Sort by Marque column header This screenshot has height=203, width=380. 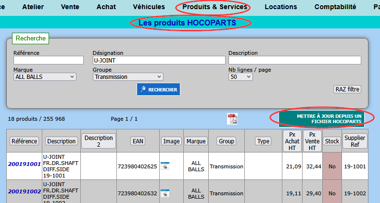point(196,141)
